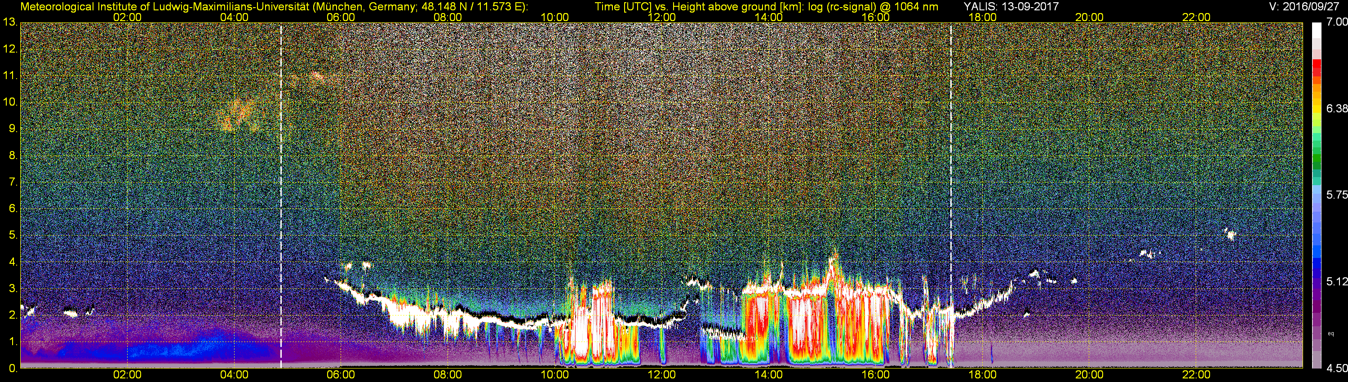The image size is (1348, 382).
Task: Click the 06:00 label on the top time axis
Action: point(341,17)
